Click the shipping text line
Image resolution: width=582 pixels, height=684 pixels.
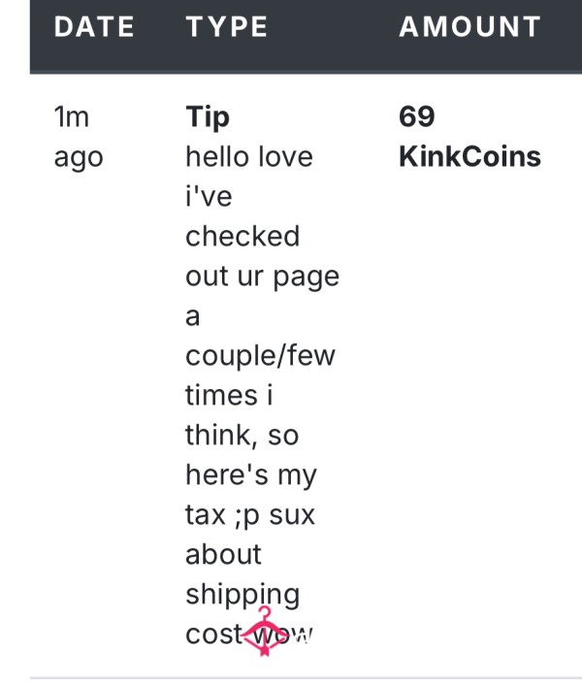[242, 595]
